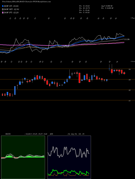135x179 pixels.
Task: Click the white DOW MT legend swatch
Action: point(3,9)
